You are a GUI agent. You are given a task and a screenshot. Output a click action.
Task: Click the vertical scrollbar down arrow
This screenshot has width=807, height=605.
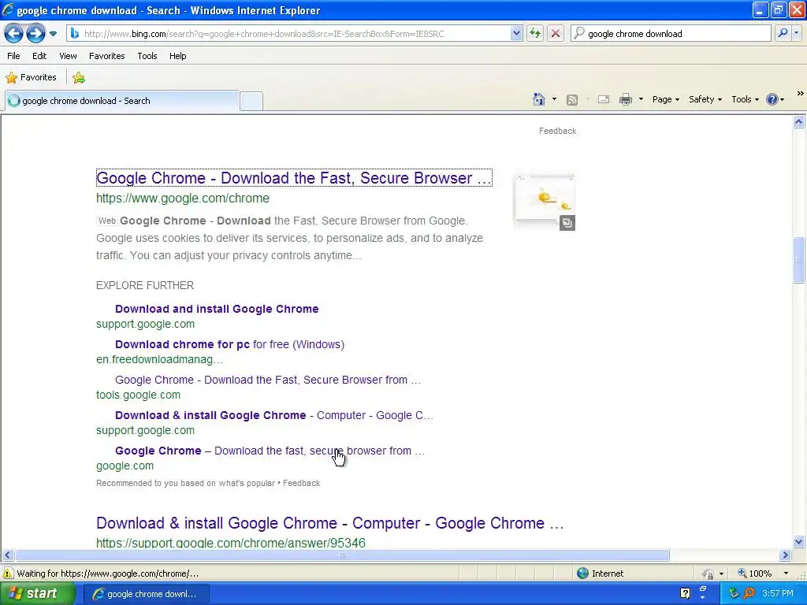pos(799,541)
